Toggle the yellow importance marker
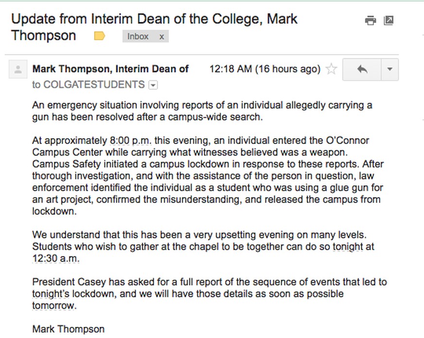 point(99,36)
